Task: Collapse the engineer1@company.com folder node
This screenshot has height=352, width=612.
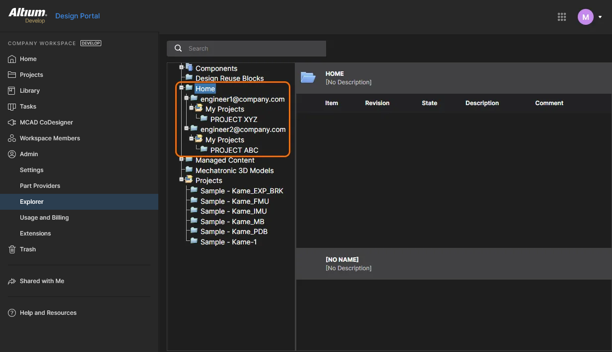Action: [x=187, y=98]
